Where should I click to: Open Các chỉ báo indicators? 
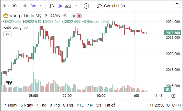coord(111,6)
